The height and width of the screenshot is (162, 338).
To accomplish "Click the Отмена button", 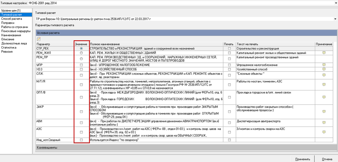I will pyautogui.click(x=327, y=159).
